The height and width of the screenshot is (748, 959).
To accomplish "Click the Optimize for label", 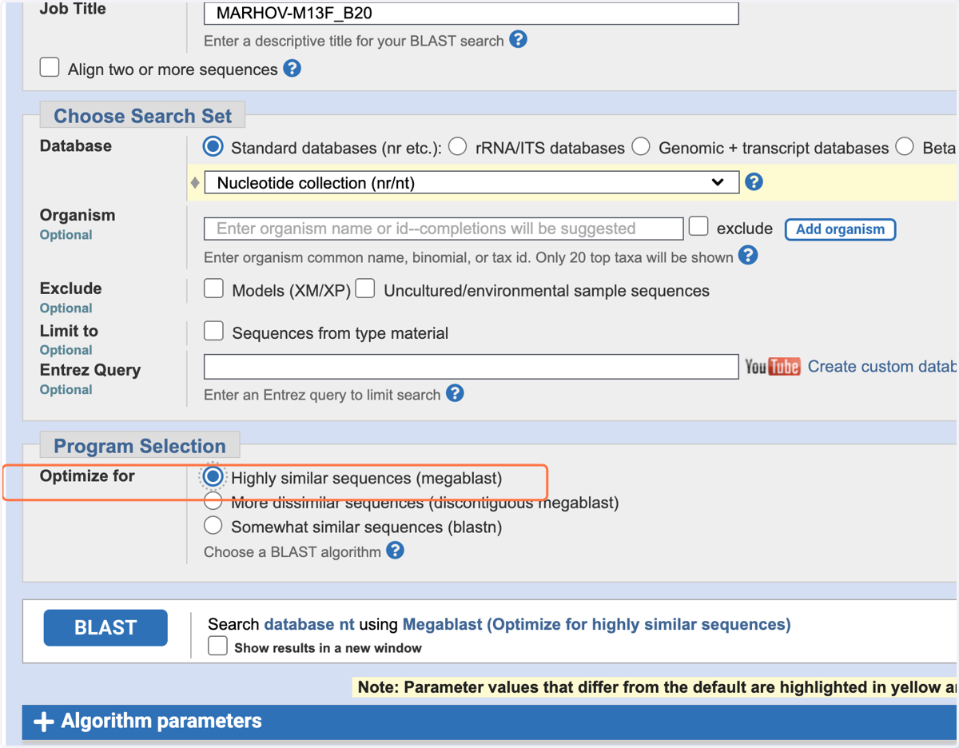I will coord(87,475).
